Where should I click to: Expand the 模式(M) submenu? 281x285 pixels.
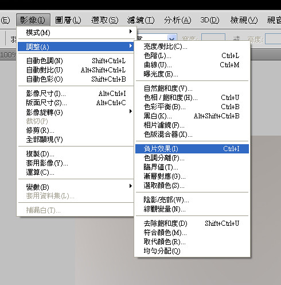[76, 32]
